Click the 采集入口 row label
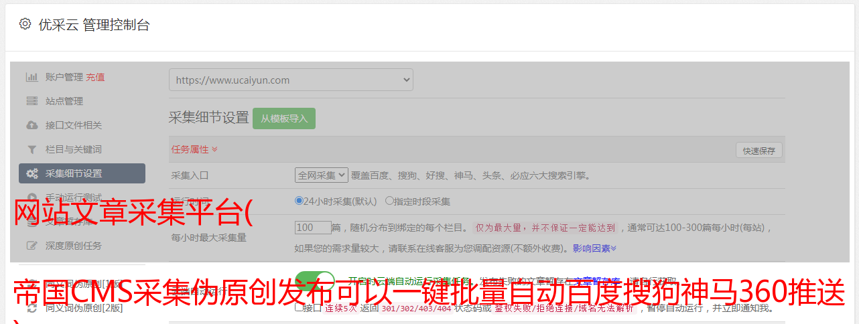Image resolution: width=859 pixels, height=324 pixels. point(190,176)
